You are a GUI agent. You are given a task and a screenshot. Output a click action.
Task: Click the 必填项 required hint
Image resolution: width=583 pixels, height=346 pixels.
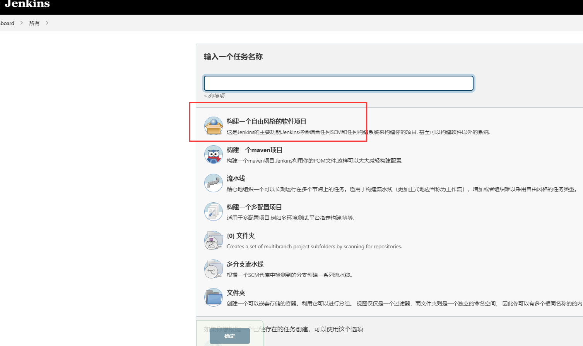[214, 96]
